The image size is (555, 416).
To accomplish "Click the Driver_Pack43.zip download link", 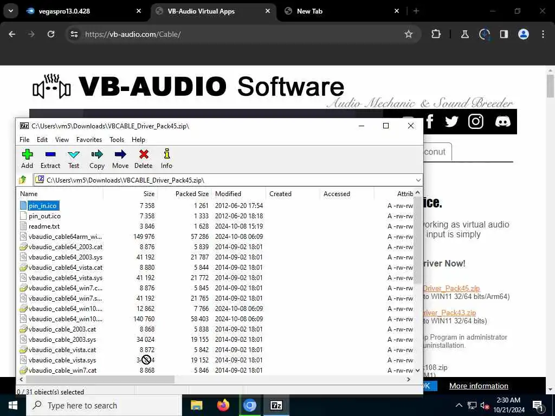I will click(449, 313).
